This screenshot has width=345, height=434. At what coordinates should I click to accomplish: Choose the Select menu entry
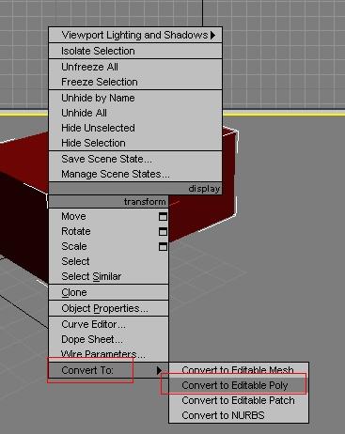108,262
